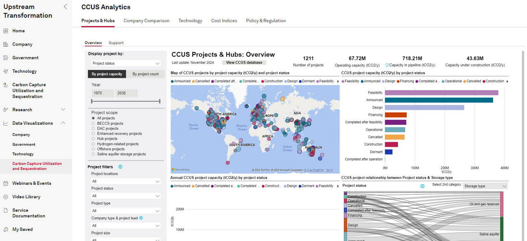Click the Company building icon in sidebar

coord(6,44)
